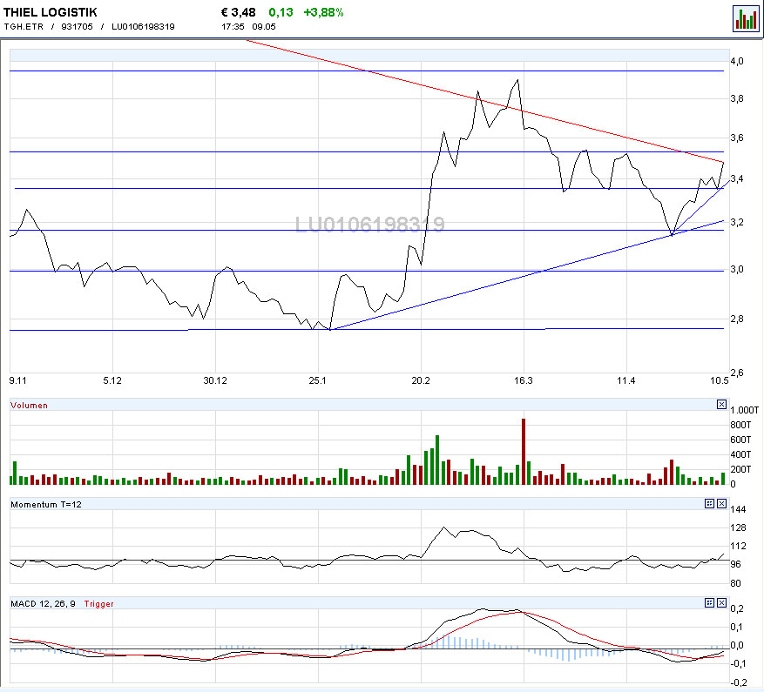
Task: Click the MACD 12, 26, 9 label
Action: (x=43, y=604)
